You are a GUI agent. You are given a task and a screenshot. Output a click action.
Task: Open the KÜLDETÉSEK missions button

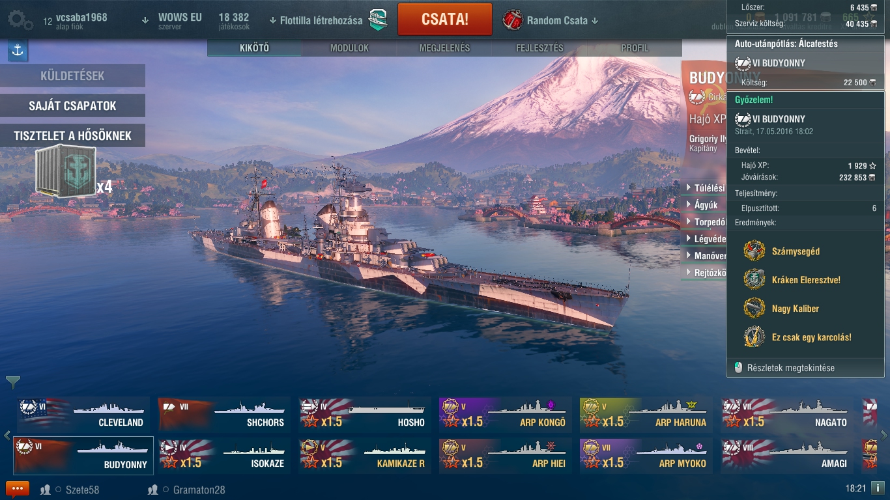coord(72,76)
